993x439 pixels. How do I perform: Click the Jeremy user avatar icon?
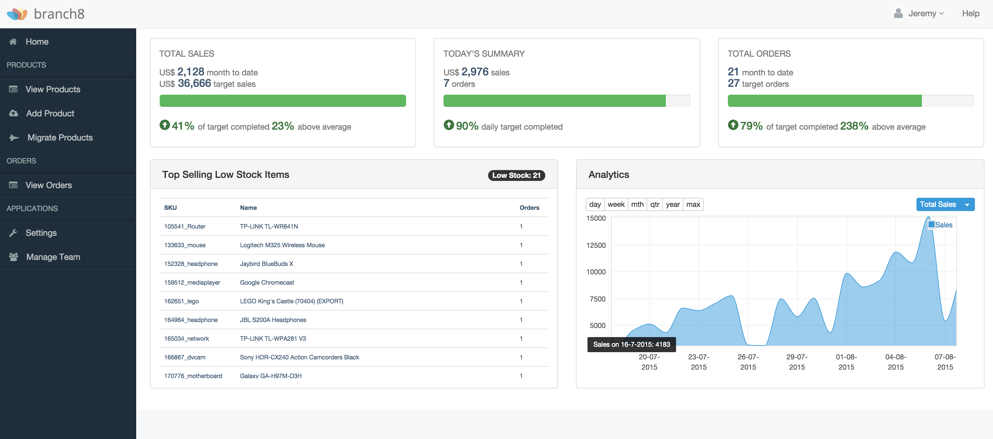(898, 14)
